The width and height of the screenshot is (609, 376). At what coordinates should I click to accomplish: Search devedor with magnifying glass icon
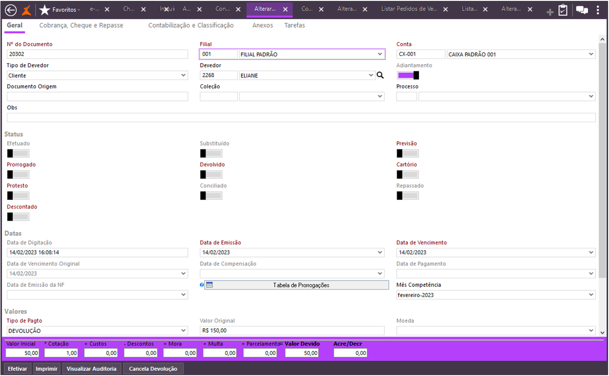pyautogui.click(x=380, y=75)
